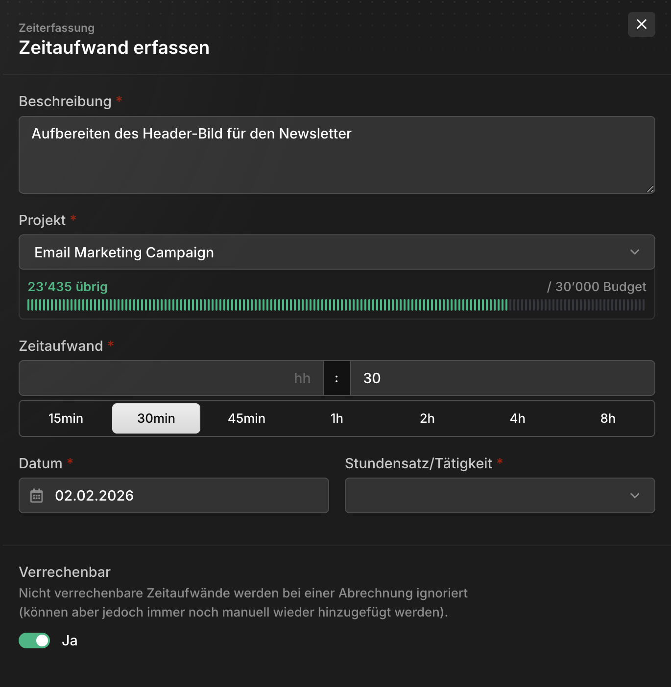Pick the 4h time preset

(x=518, y=418)
